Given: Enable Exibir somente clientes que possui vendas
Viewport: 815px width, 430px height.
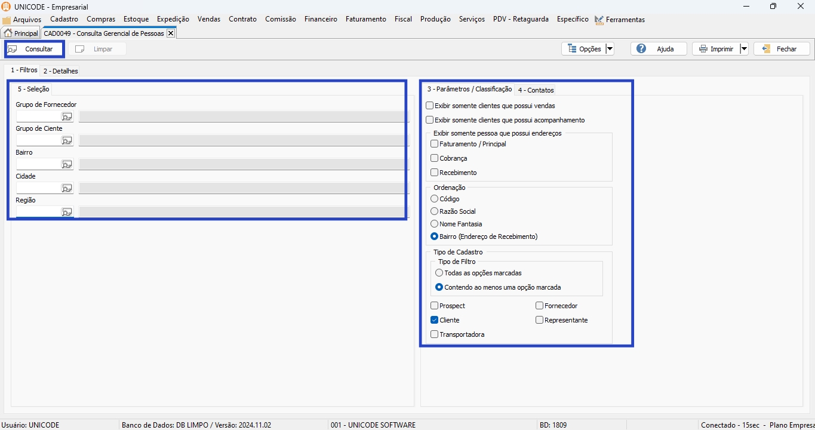Looking at the screenshot, I should click(430, 106).
